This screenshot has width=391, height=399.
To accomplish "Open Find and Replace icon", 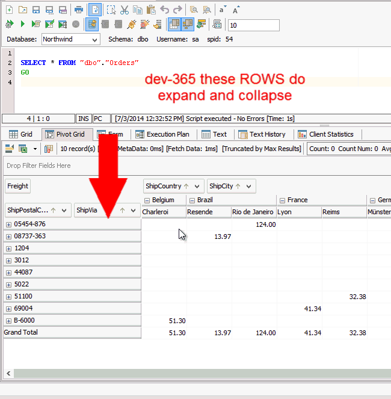I will coord(207,10).
